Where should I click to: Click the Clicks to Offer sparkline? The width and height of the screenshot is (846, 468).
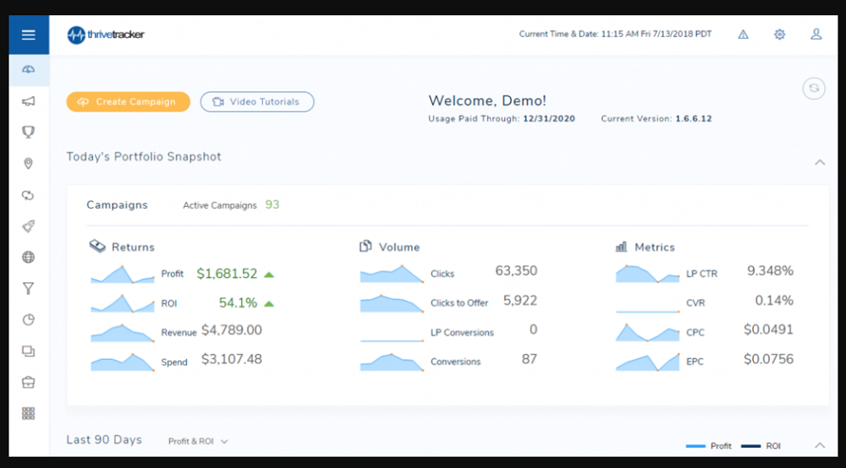coord(392,303)
